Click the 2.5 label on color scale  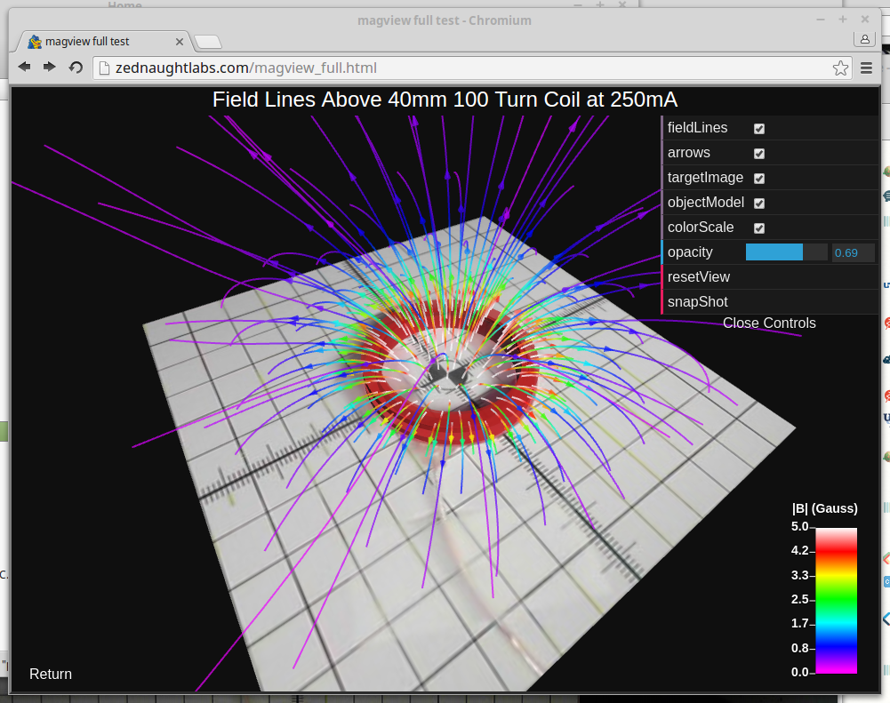[x=799, y=599]
